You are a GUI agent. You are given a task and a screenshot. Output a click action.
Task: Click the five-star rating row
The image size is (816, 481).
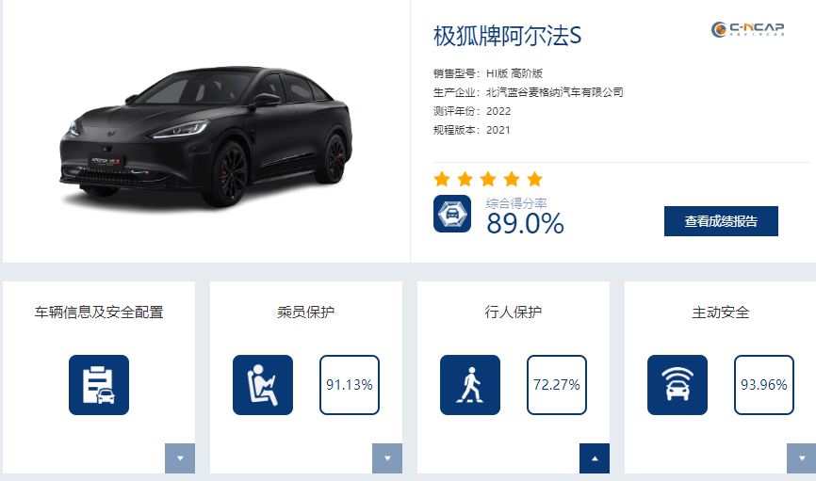[x=488, y=179]
